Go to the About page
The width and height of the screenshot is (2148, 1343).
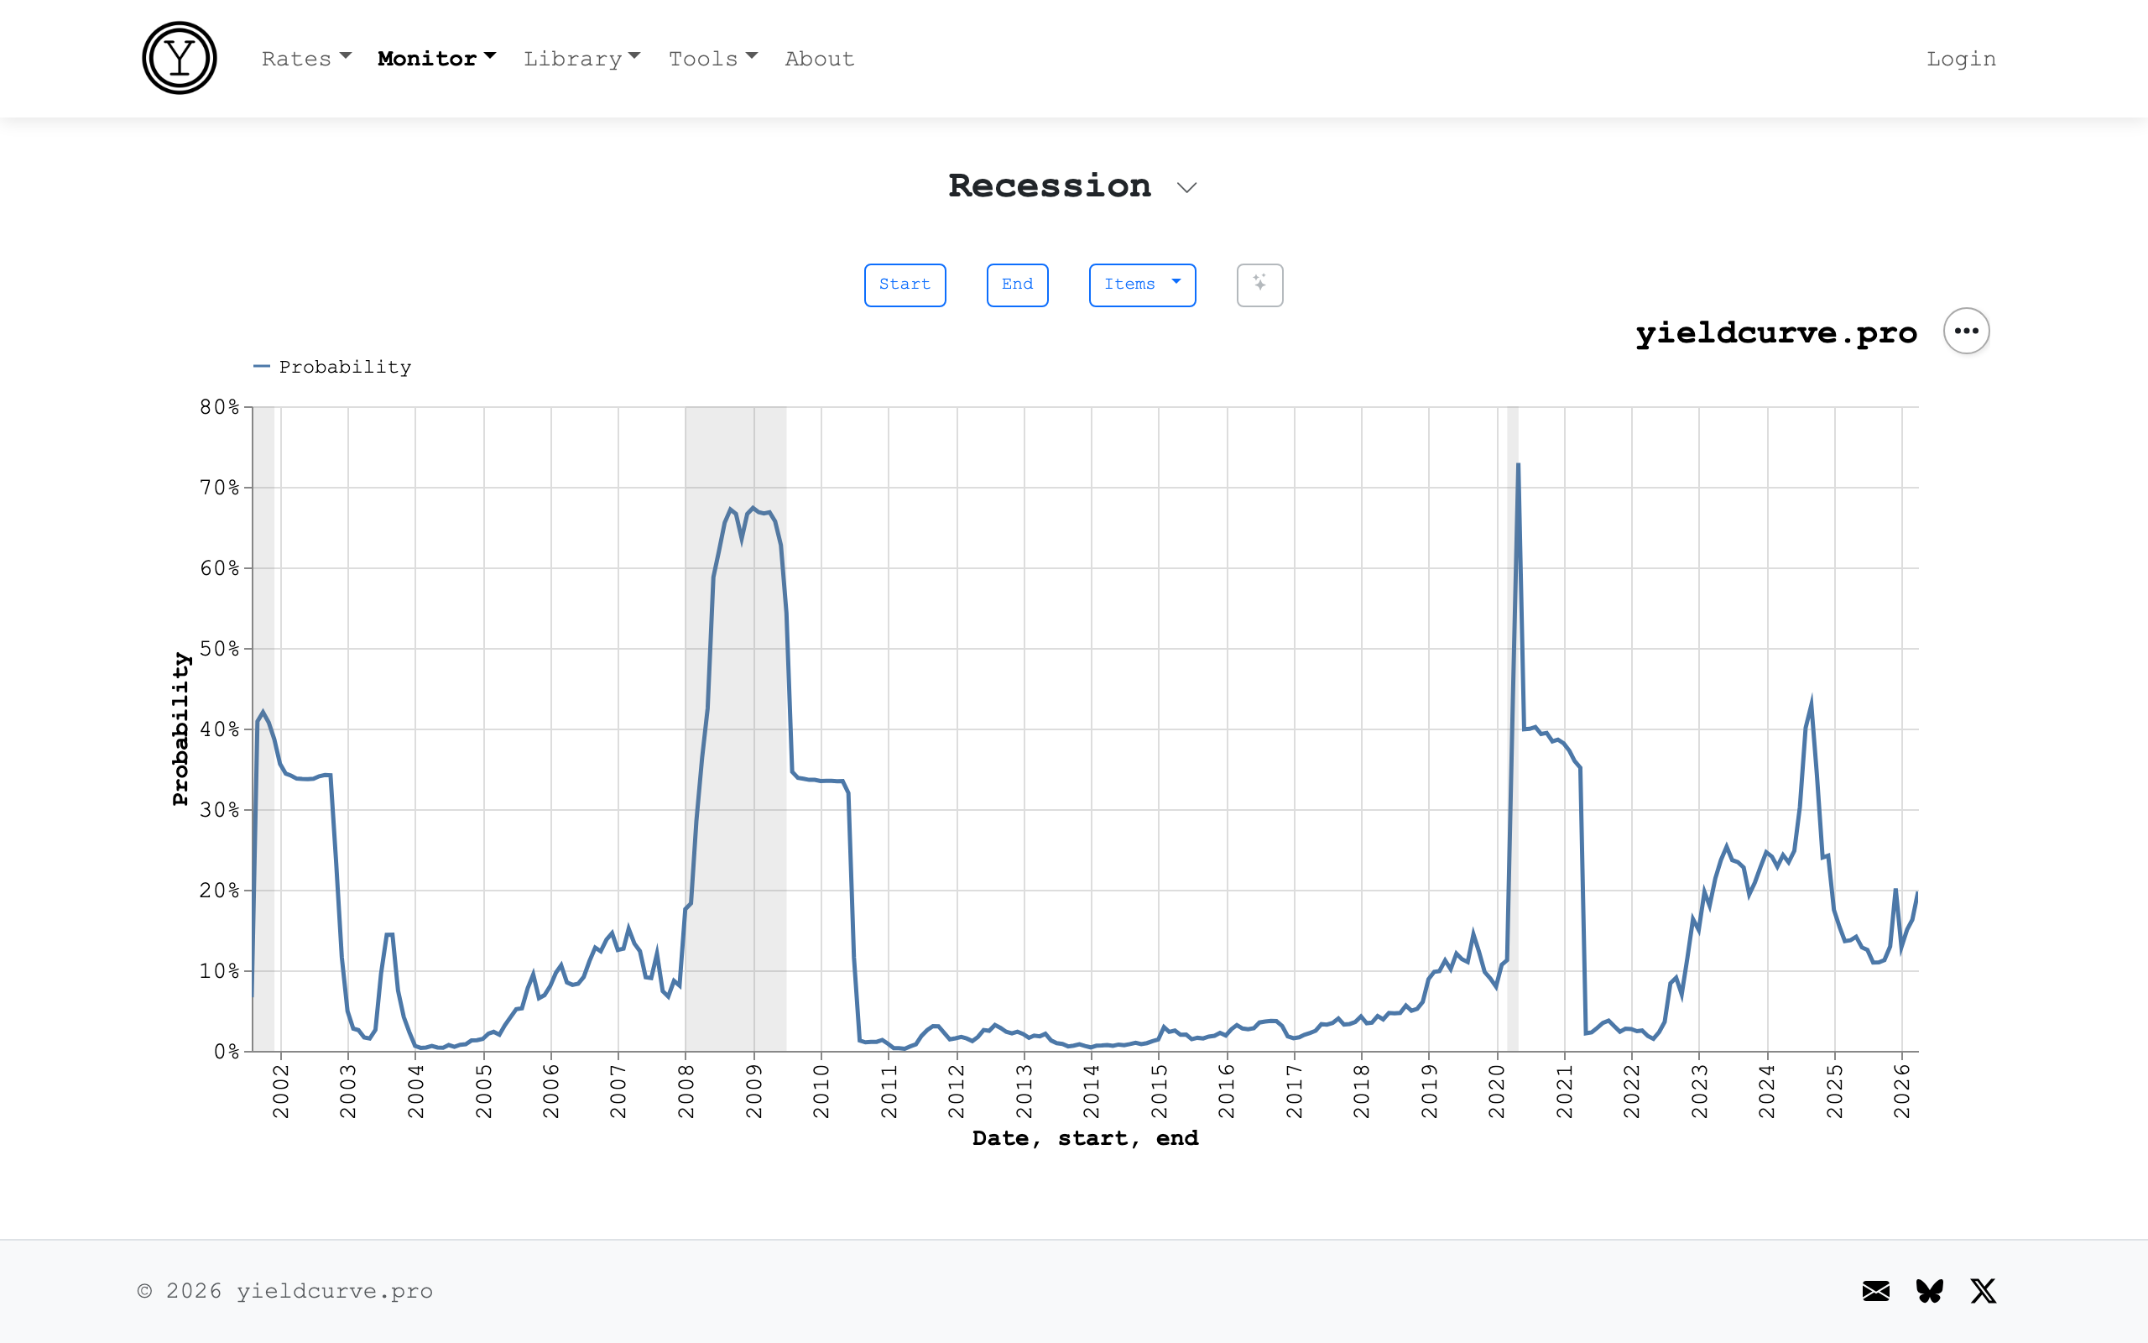[819, 59]
